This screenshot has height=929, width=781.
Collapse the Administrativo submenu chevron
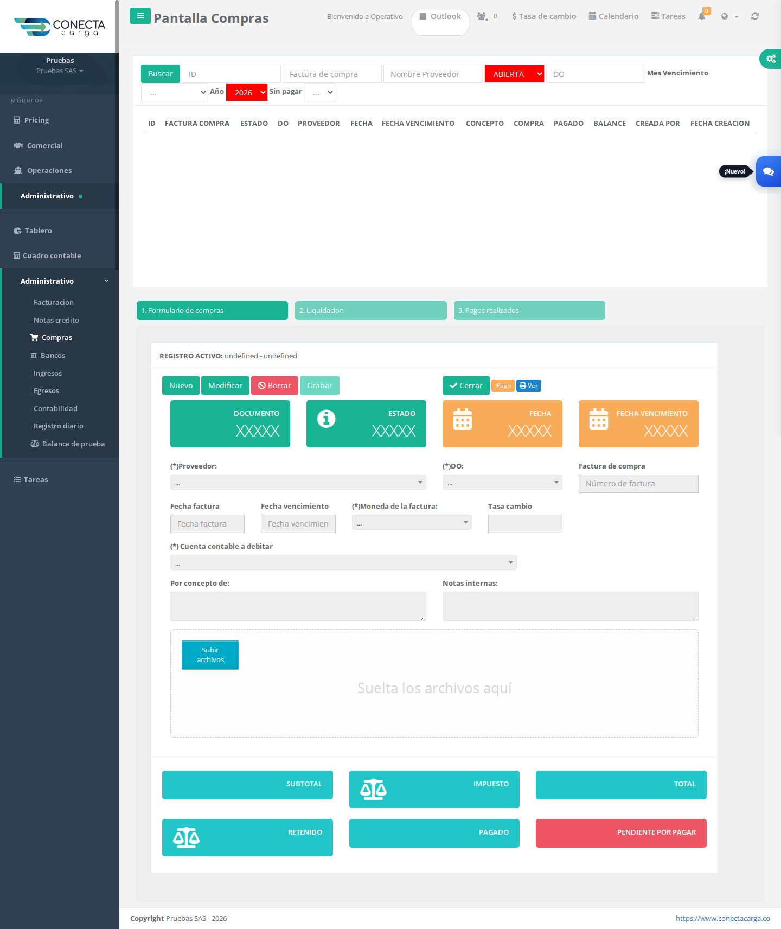tap(106, 281)
